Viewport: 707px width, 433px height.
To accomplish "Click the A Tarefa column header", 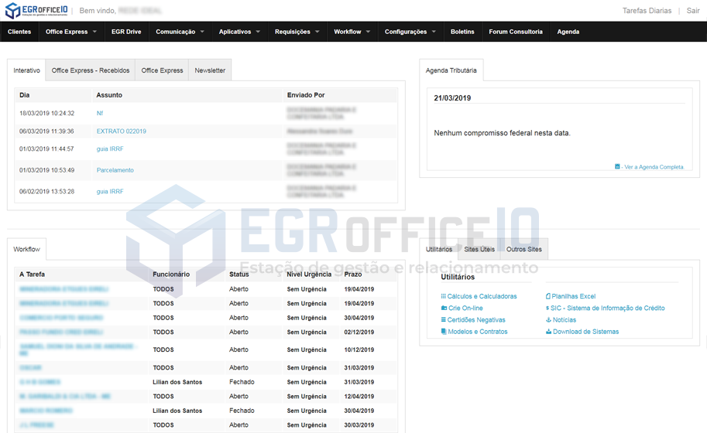I will pyautogui.click(x=32, y=274).
